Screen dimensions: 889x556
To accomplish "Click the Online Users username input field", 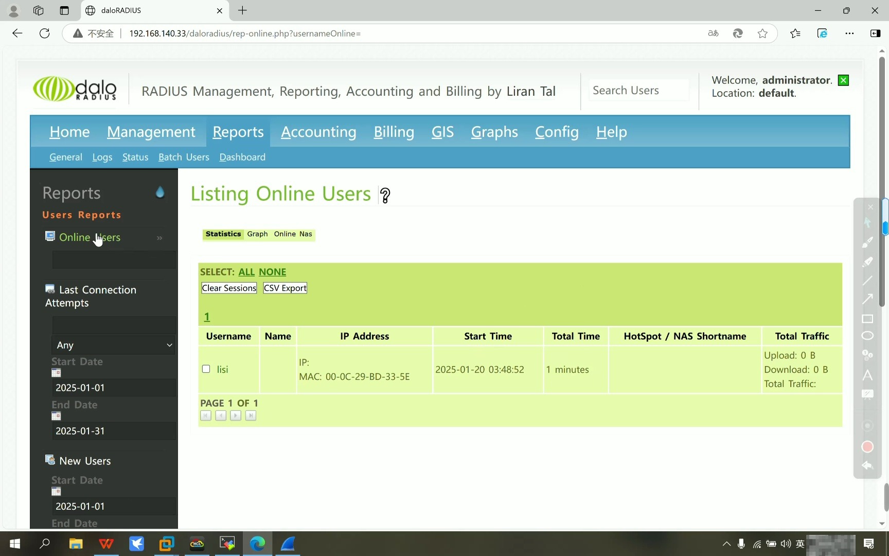I will tap(114, 260).
